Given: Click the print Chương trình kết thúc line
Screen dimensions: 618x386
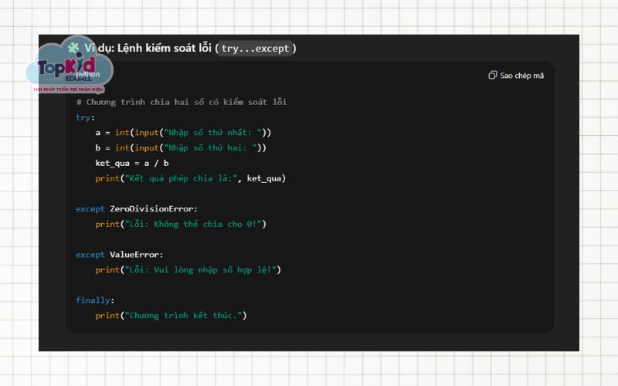Looking at the screenshot, I should (x=171, y=315).
